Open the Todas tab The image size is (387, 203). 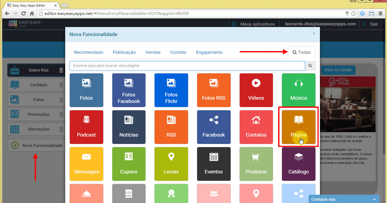click(301, 52)
